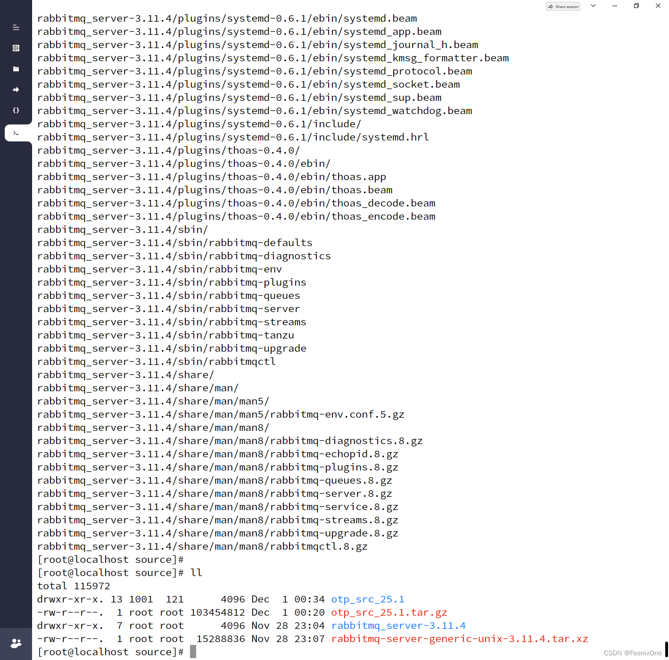Click the systemd_sup.beam output line
This screenshot has height=660, width=669.
point(240,98)
